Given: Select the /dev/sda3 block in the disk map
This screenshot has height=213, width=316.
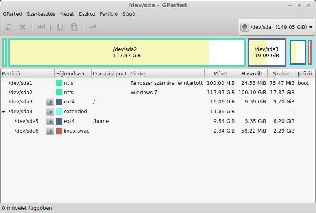Looking at the screenshot, I should [267, 52].
